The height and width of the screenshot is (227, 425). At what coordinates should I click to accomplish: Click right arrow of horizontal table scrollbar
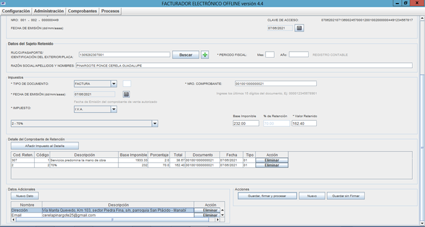click(x=218, y=220)
